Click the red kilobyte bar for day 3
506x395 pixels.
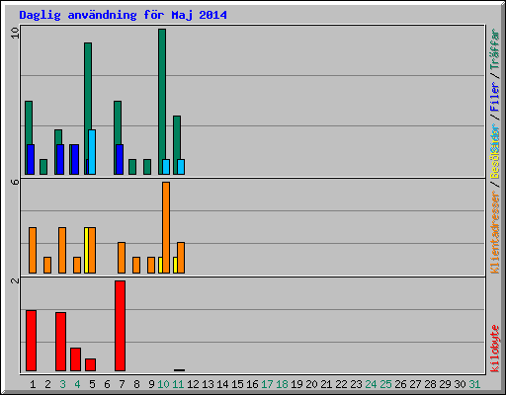coord(60,342)
